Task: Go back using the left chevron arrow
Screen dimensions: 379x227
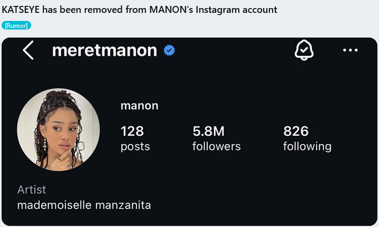Action: (28, 51)
